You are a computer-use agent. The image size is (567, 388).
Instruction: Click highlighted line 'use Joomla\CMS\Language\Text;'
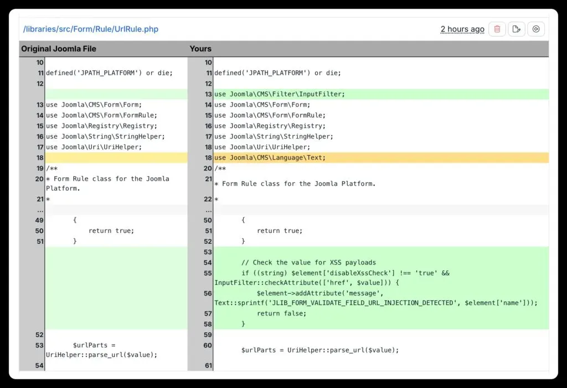pos(270,158)
